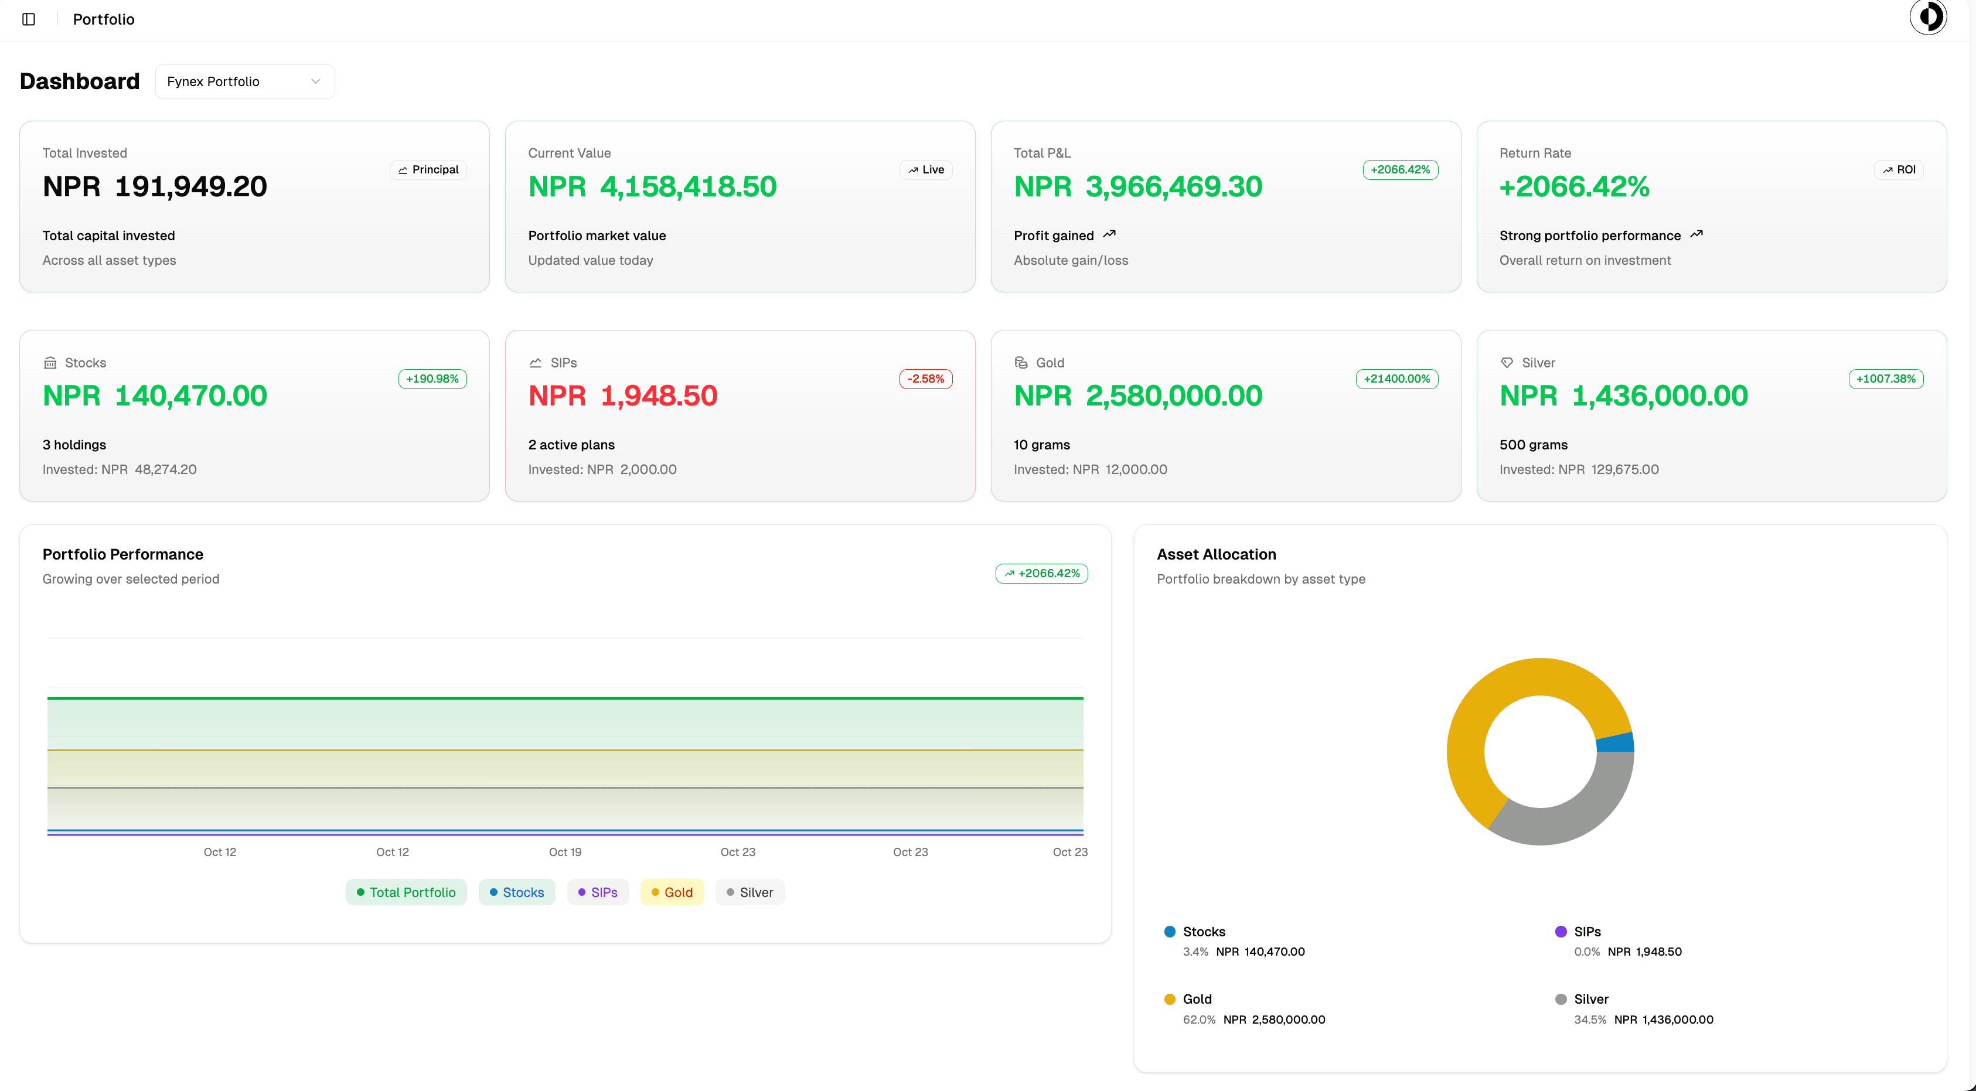Click the ROI badge on Return Rate card

pos(1899,169)
